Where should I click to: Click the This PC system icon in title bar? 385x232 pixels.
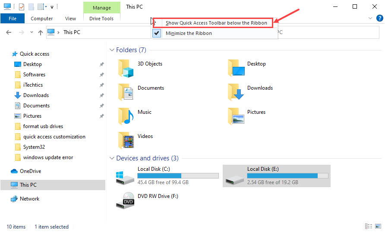pyautogui.click(x=7, y=6)
